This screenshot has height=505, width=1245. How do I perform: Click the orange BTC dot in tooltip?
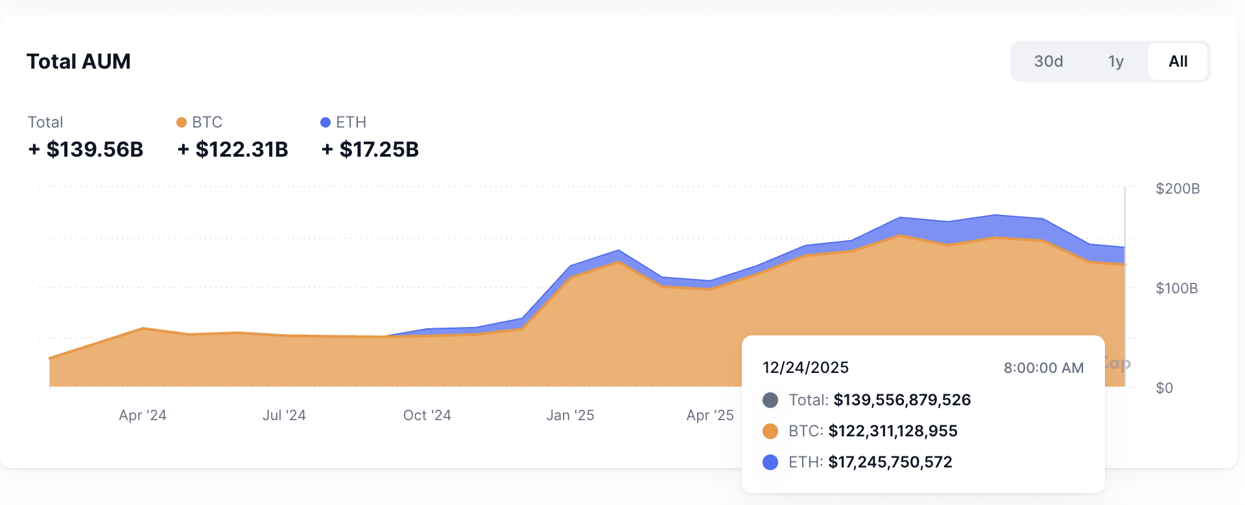[x=770, y=431]
